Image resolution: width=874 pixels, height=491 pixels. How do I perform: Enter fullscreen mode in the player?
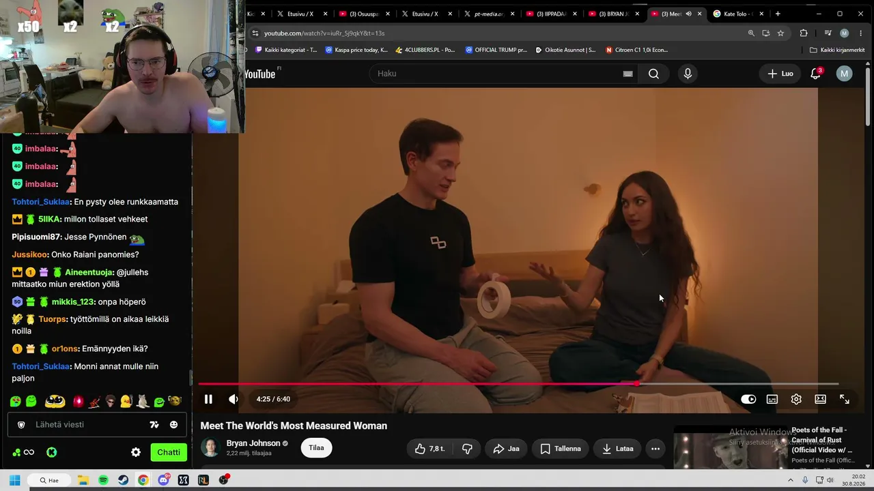click(845, 399)
